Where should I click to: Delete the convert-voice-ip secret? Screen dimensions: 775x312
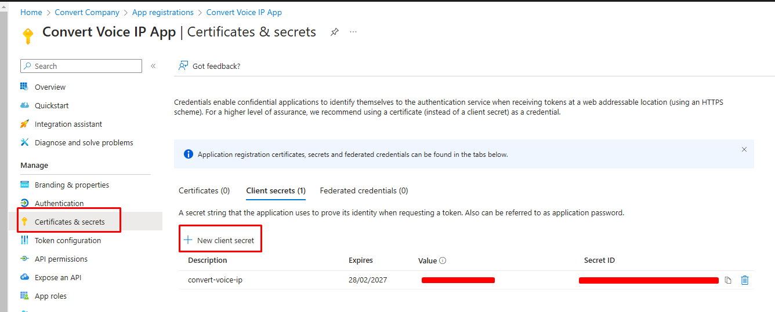click(745, 280)
